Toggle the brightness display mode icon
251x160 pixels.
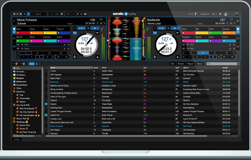25,14
